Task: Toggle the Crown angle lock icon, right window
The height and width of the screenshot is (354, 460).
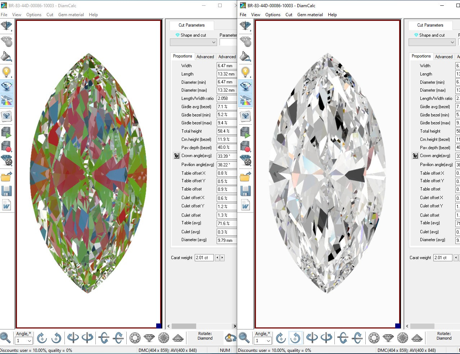Action: coord(415,156)
